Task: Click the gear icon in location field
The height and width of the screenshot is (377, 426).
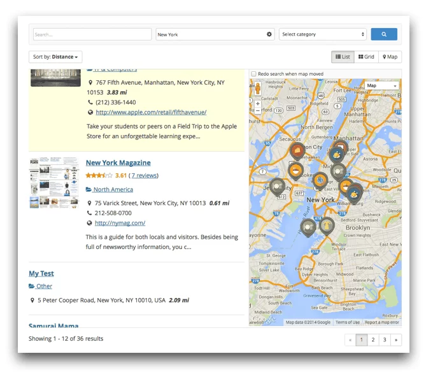Action: [269, 34]
